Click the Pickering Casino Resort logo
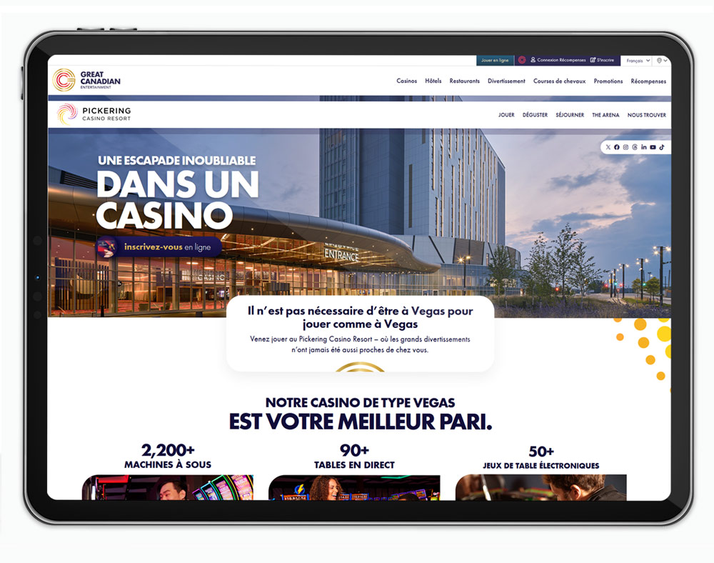 coord(94,114)
